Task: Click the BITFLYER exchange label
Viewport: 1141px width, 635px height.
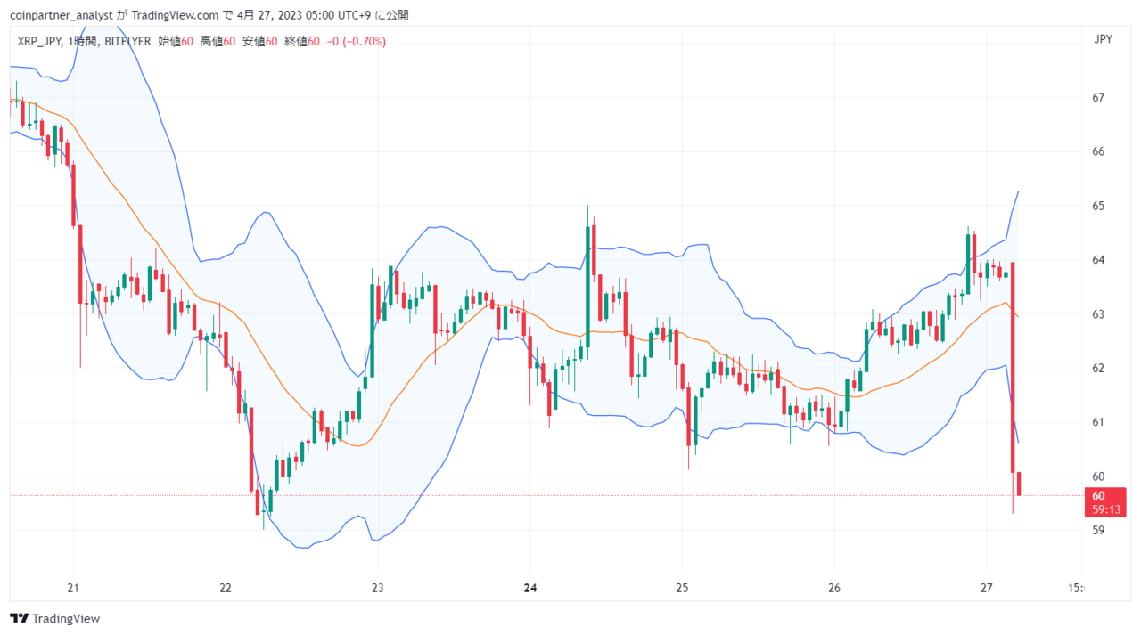Action: coord(127,41)
